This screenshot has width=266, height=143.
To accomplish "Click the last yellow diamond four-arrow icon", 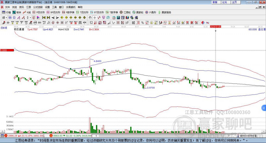I will pyautogui.click(x=84, y=18).
